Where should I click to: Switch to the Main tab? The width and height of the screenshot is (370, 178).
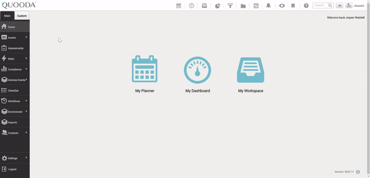tap(7, 16)
